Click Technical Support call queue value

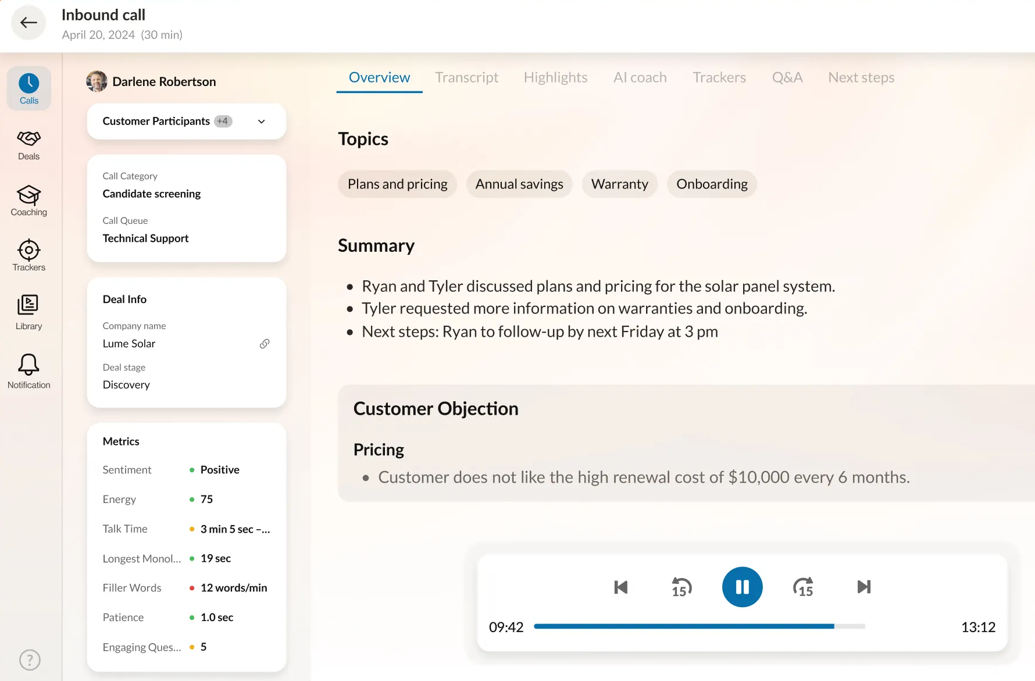click(145, 238)
